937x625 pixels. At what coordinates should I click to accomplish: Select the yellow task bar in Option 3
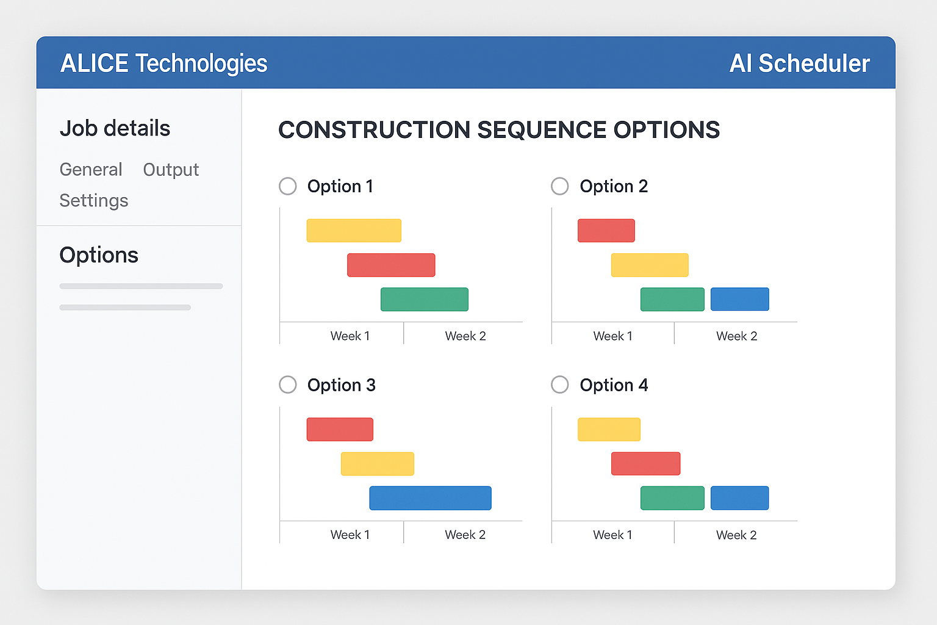[378, 464]
